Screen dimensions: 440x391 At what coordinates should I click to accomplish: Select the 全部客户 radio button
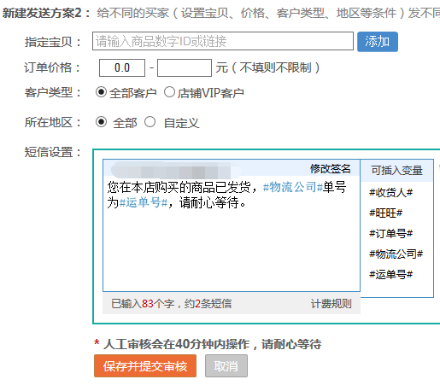click(x=101, y=92)
